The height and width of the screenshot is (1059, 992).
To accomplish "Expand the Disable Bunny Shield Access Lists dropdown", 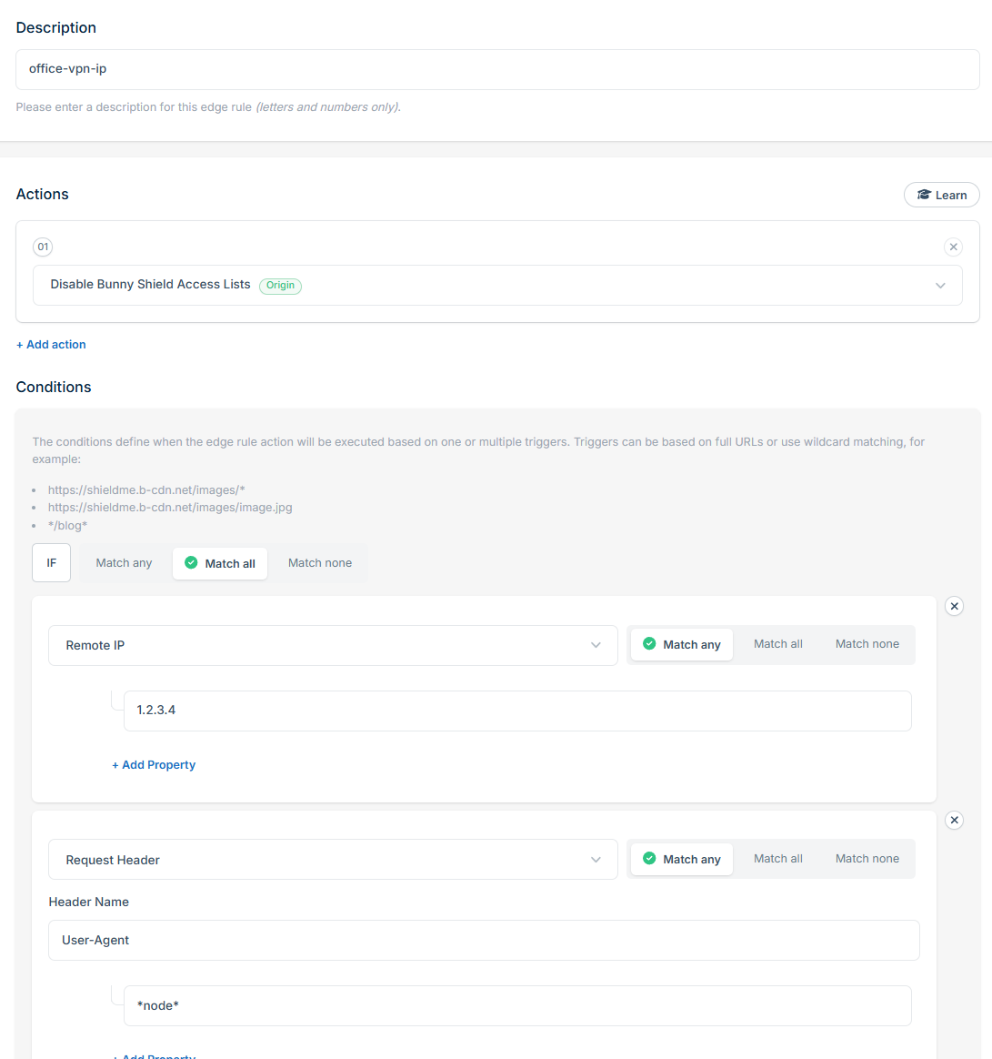I will point(497,285).
